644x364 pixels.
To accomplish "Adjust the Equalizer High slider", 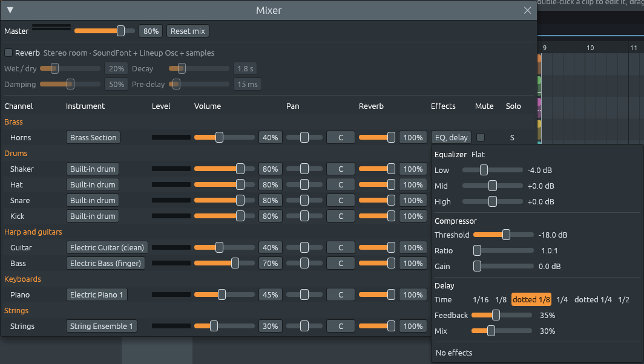I will (x=493, y=201).
